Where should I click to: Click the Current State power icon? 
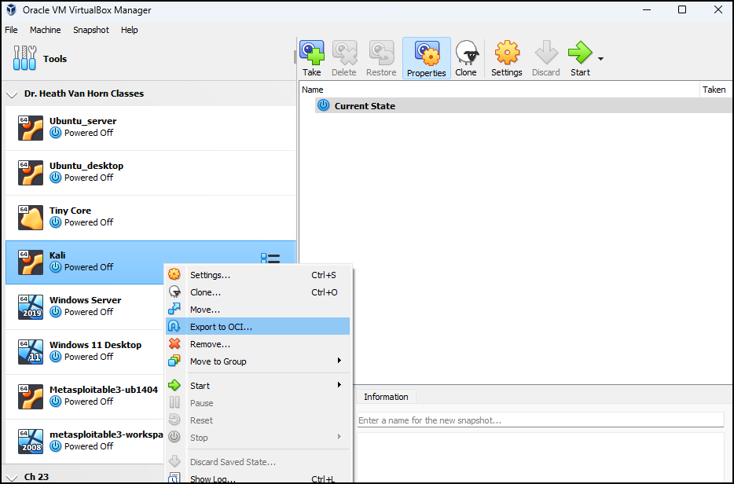pyautogui.click(x=323, y=106)
